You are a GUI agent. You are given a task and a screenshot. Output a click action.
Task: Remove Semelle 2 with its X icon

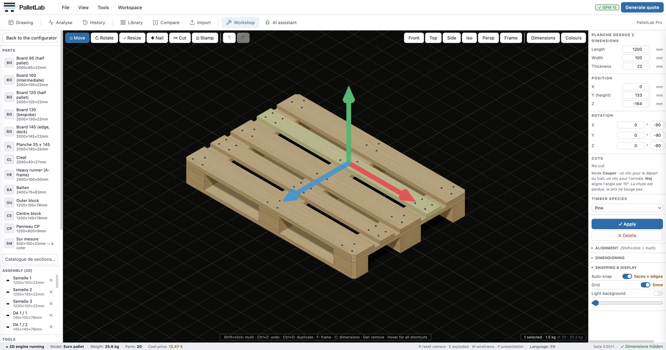coord(51,292)
